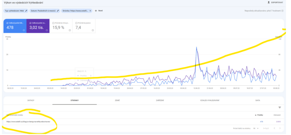Sort table by Prokliky column header
The width and height of the screenshot is (291, 135).
259,115
